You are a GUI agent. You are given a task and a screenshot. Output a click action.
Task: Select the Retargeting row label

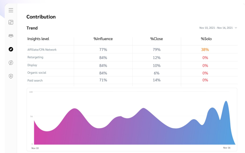[x=35, y=57]
